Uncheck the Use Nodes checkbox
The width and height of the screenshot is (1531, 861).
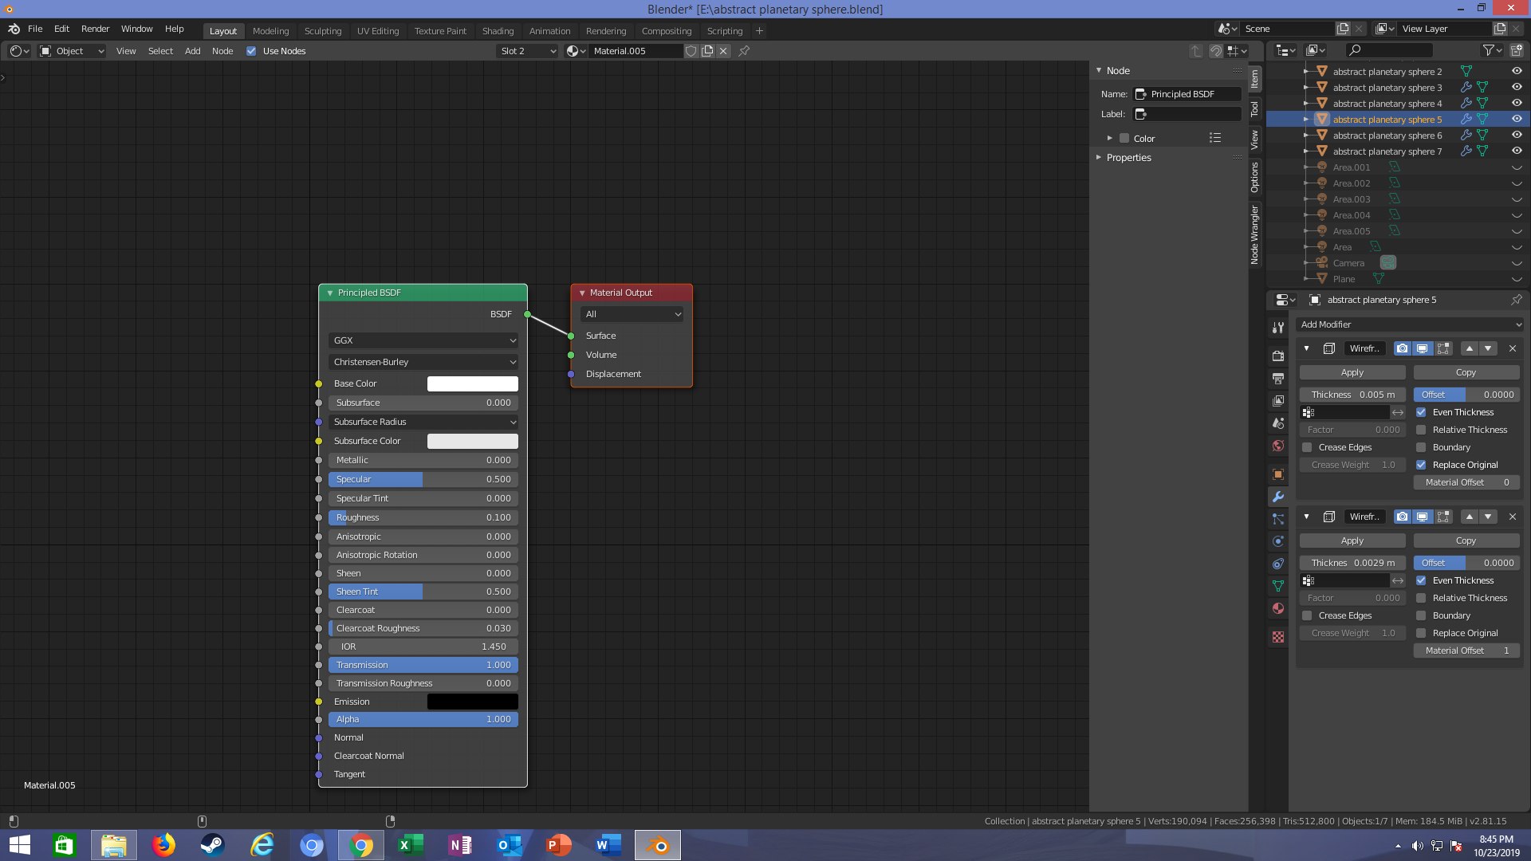pyautogui.click(x=251, y=51)
